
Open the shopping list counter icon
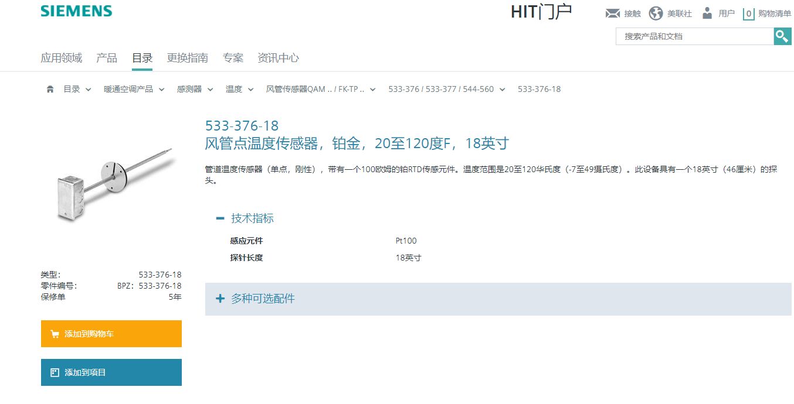click(x=748, y=13)
